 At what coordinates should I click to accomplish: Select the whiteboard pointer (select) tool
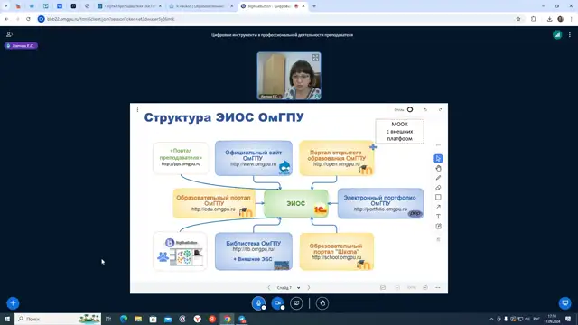(438, 159)
